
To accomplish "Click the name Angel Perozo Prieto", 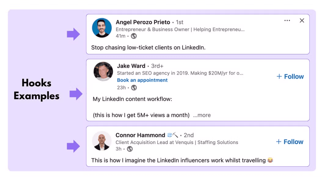I will coord(143,22).
